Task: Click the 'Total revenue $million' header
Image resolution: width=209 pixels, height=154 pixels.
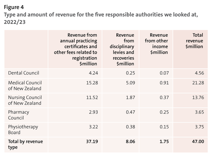Action: [194, 41]
